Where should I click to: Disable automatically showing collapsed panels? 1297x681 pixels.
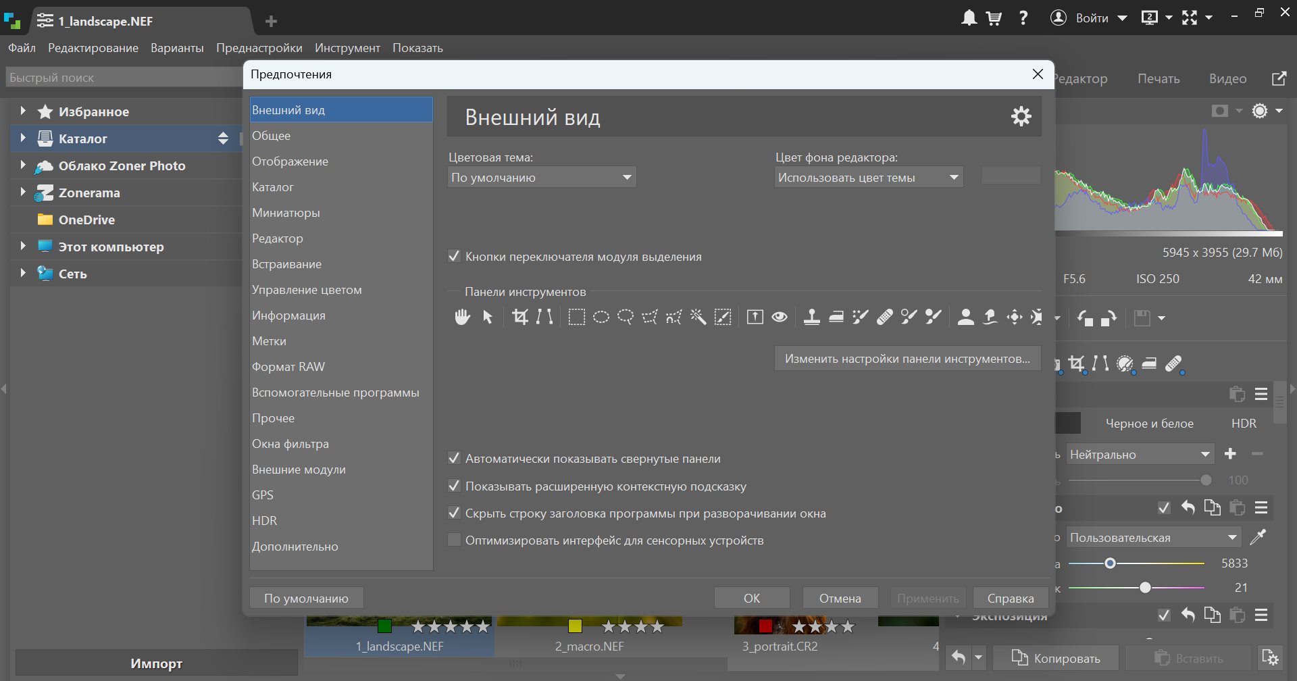coord(455,459)
